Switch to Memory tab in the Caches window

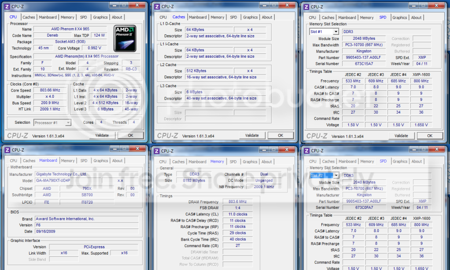pos(218,17)
